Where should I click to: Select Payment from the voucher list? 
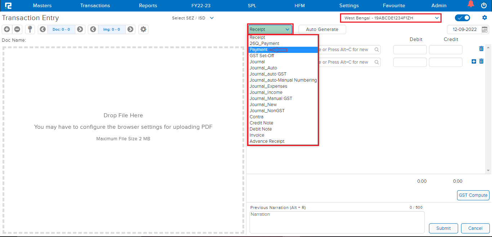tap(259, 50)
